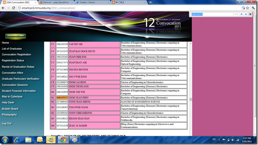The width and height of the screenshot is (258, 145).
Task: Open Student Financial Information
Action: coord(19,91)
